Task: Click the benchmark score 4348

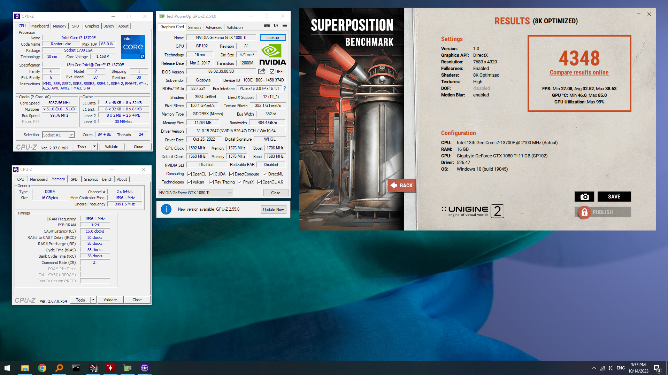Action: (x=579, y=58)
